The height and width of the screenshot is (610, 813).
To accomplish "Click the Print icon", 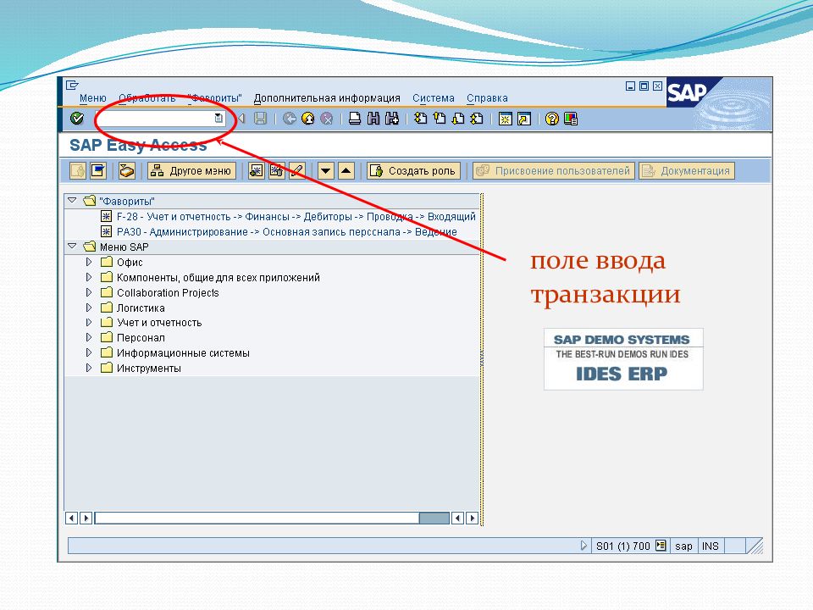I will 355,119.
